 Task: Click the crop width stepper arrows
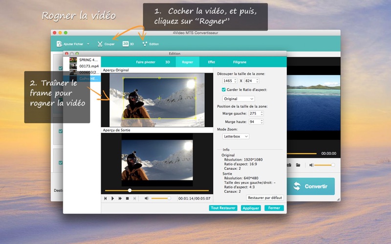(x=235, y=81)
